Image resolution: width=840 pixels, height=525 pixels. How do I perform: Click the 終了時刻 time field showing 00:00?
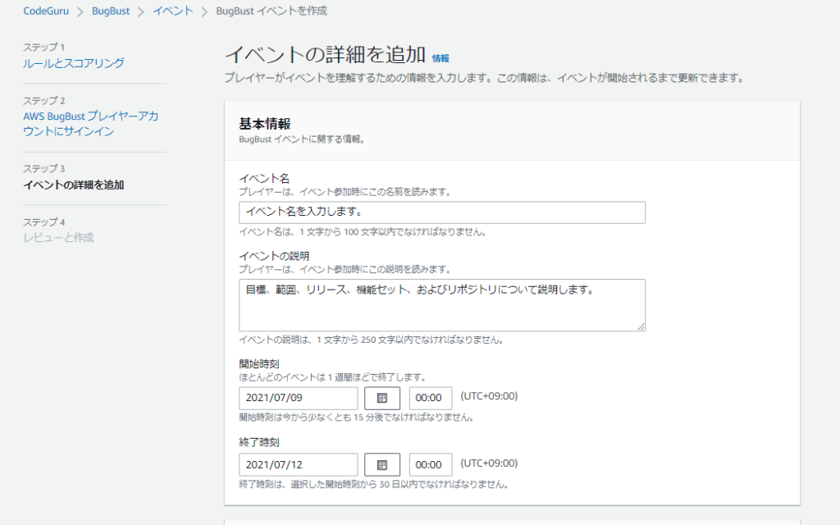(x=430, y=464)
